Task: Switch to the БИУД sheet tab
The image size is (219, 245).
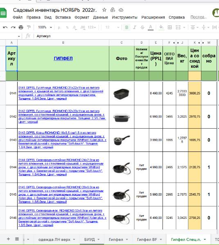Action: click(90, 240)
